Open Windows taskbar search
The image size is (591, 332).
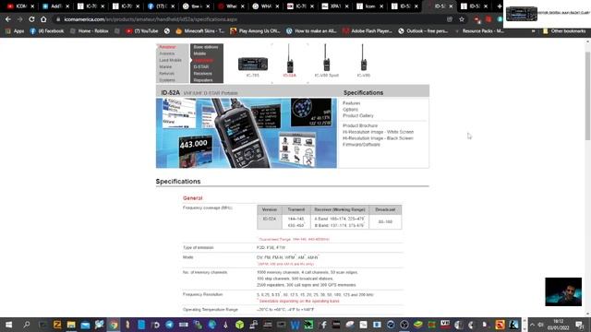[x=27, y=325]
